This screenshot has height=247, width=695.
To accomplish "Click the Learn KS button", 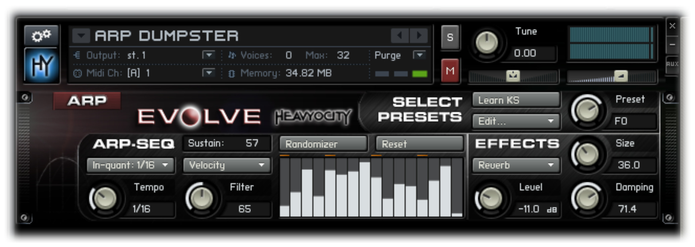I will 516,100.
